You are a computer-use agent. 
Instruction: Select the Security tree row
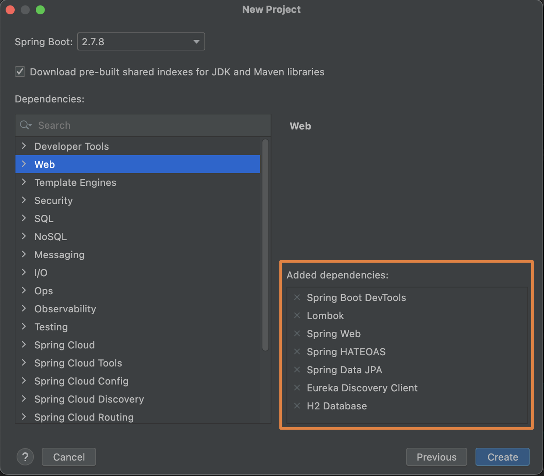coord(138,200)
